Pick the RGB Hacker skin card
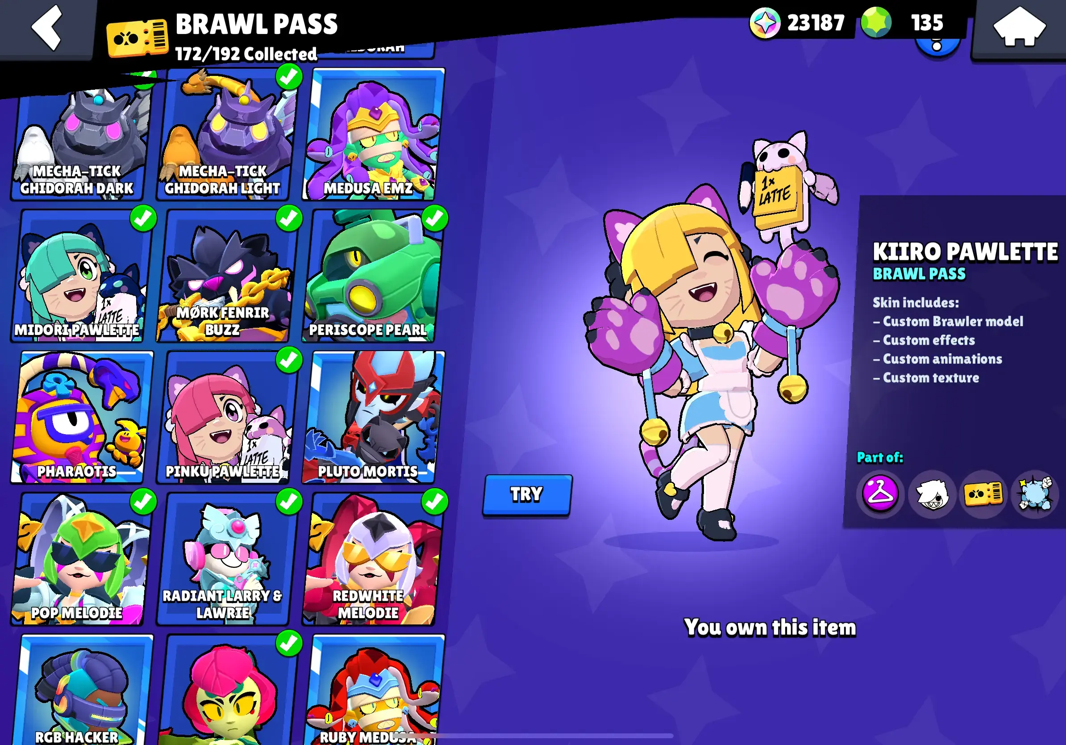1066x745 pixels. pyautogui.click(x=81, y=690)
